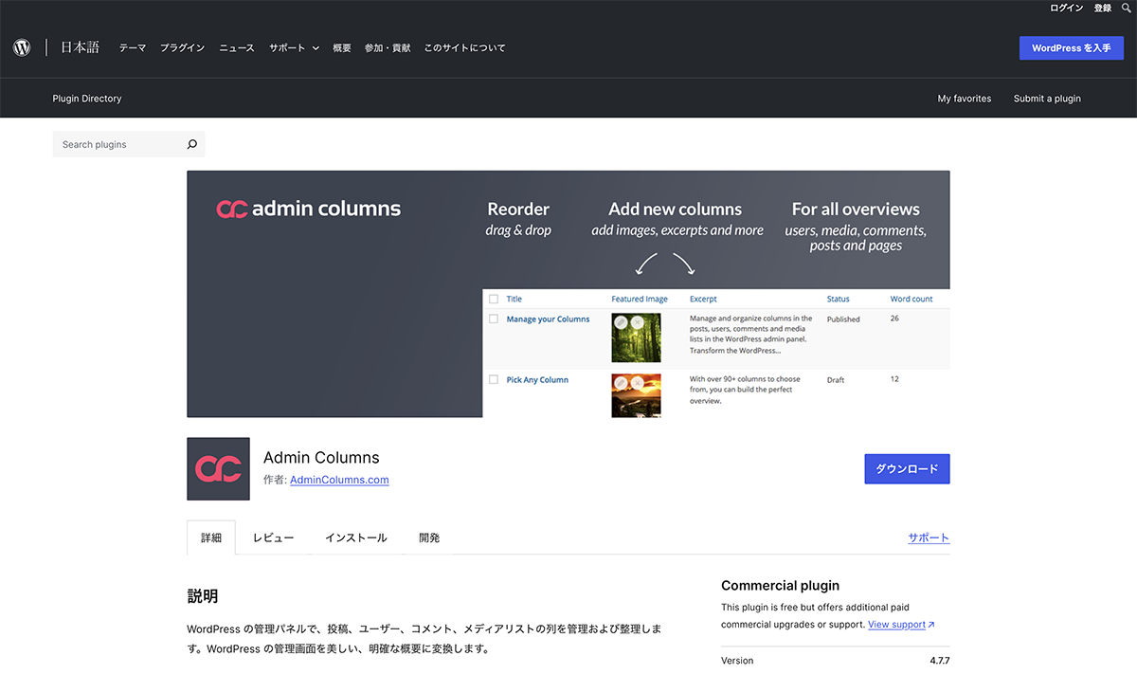Focus the Search plugins input field
Viewport: 1137px width, 674px height.
pos(118,144)
